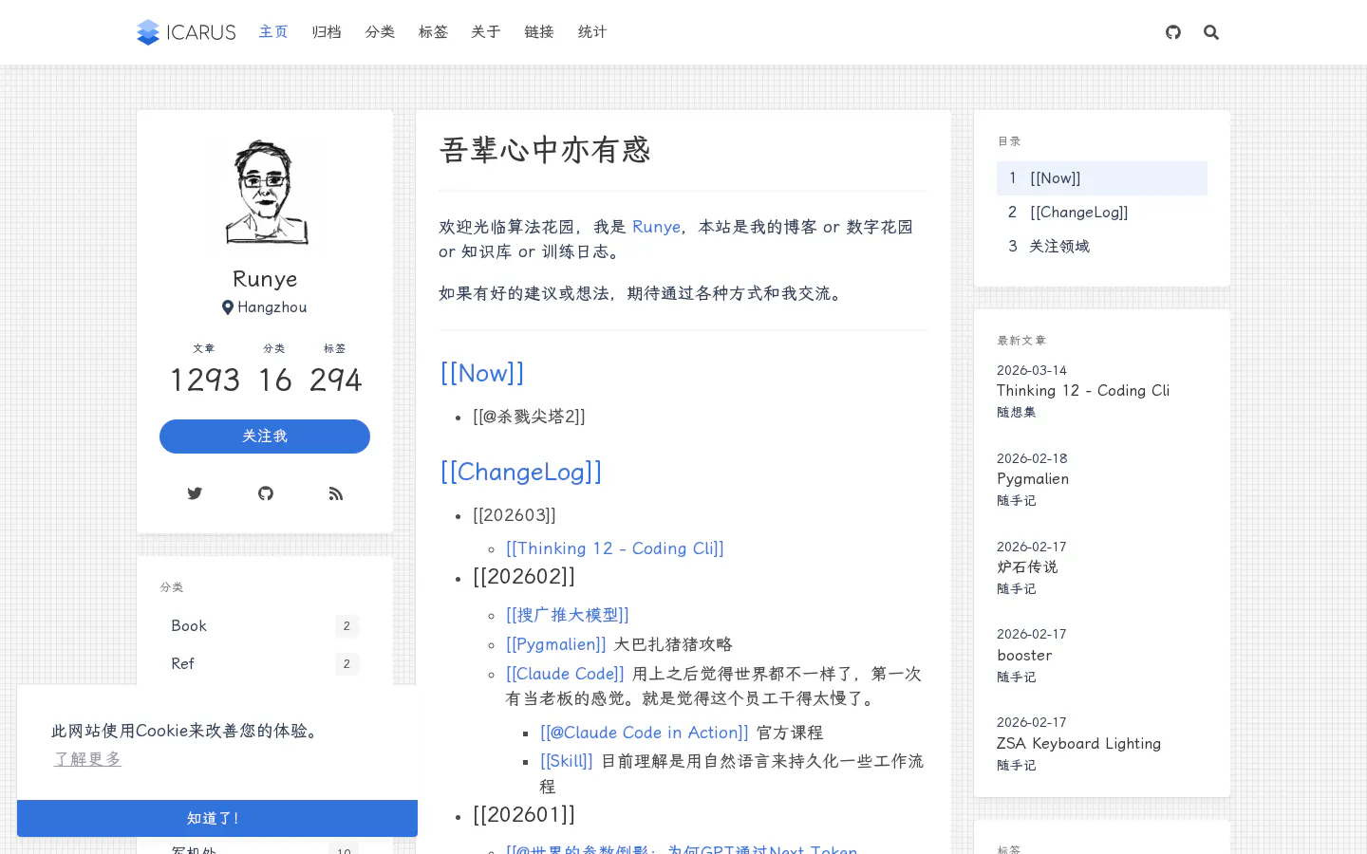Viewport: 1367px width, 854px height.
Task: Jump to [[Now]] in the table of contents
Action: (1102, 178)
